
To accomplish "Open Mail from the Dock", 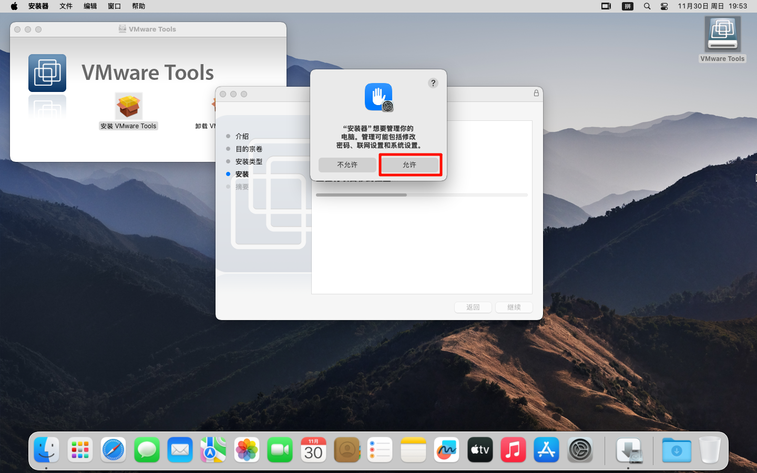I will [x=180, y=450].
